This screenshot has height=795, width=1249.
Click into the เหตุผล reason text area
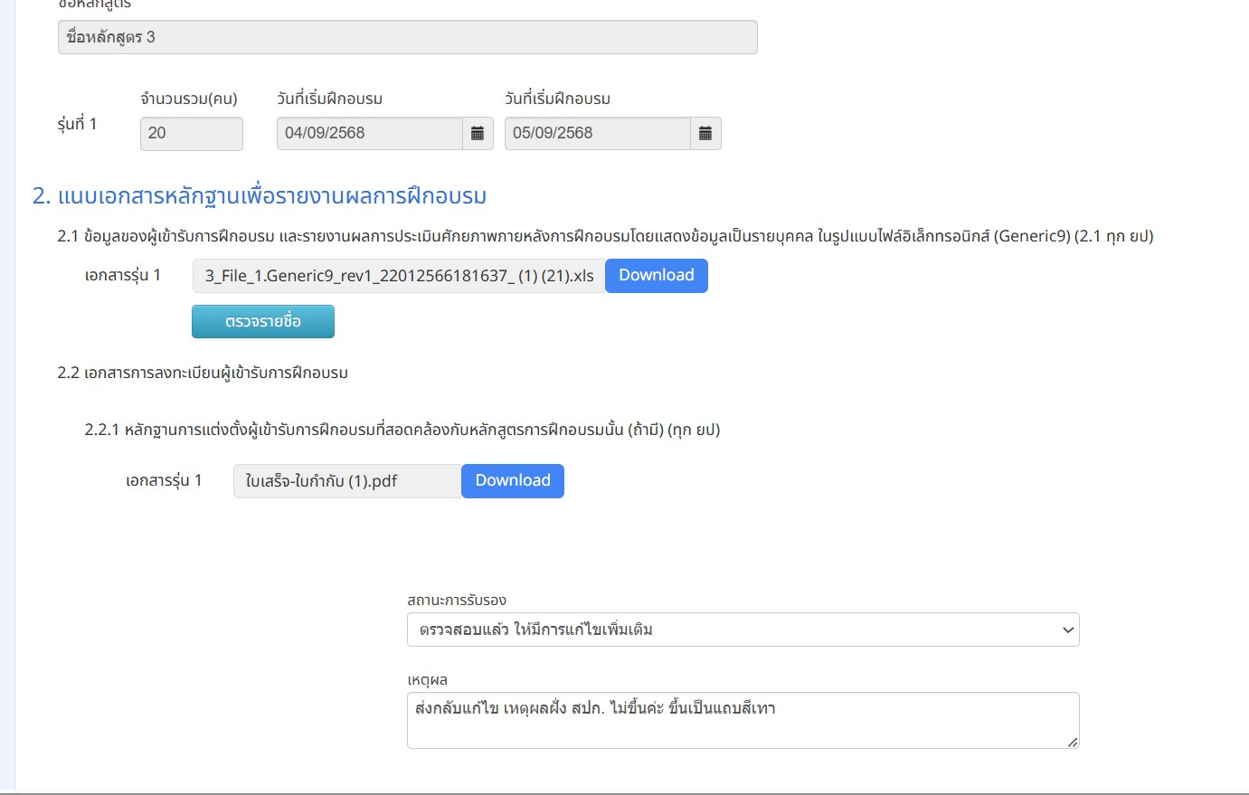pyautogui.click(x=742, y=720)
